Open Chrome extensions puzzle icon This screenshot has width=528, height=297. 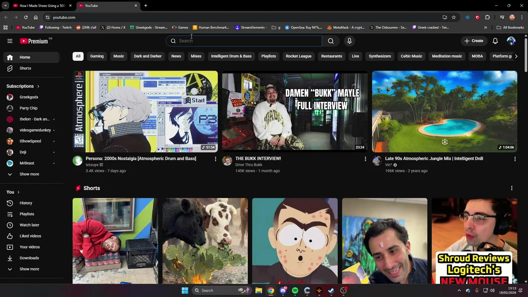[488, 17]
